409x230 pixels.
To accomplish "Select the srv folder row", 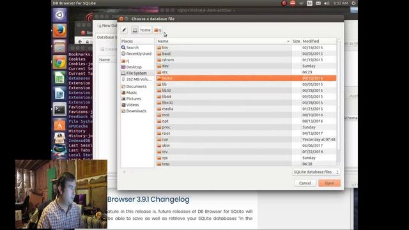I will (246, 152).
